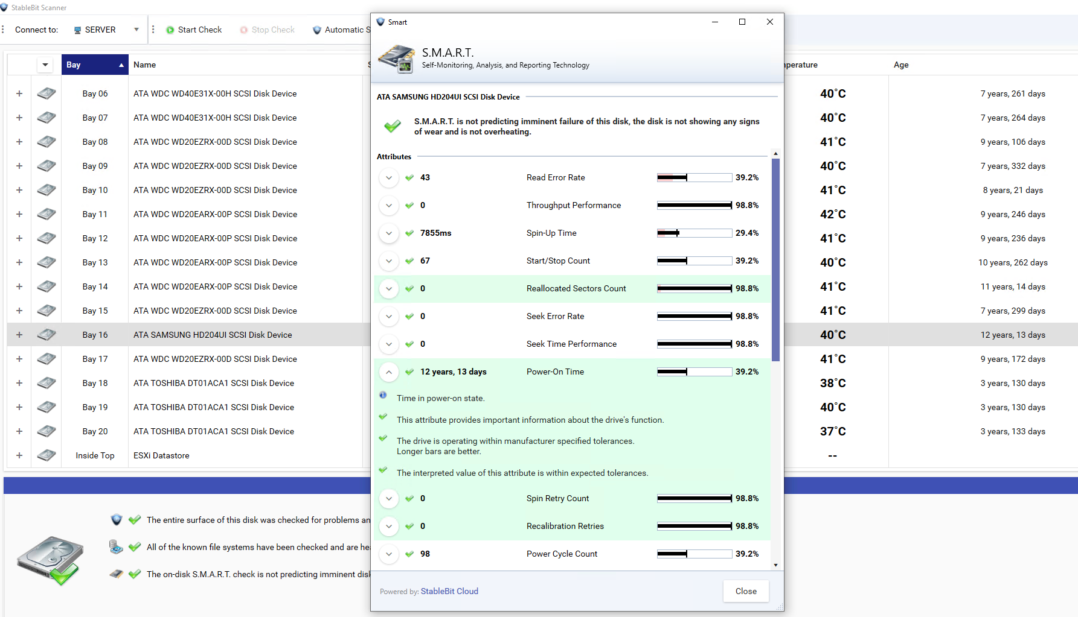The image size is (1078, 617).
Task: Open the SERVER connection dropdown
Action: point(136,30)
